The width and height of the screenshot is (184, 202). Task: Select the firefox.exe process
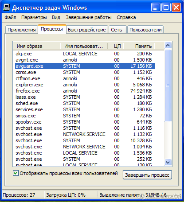(85, 91)
